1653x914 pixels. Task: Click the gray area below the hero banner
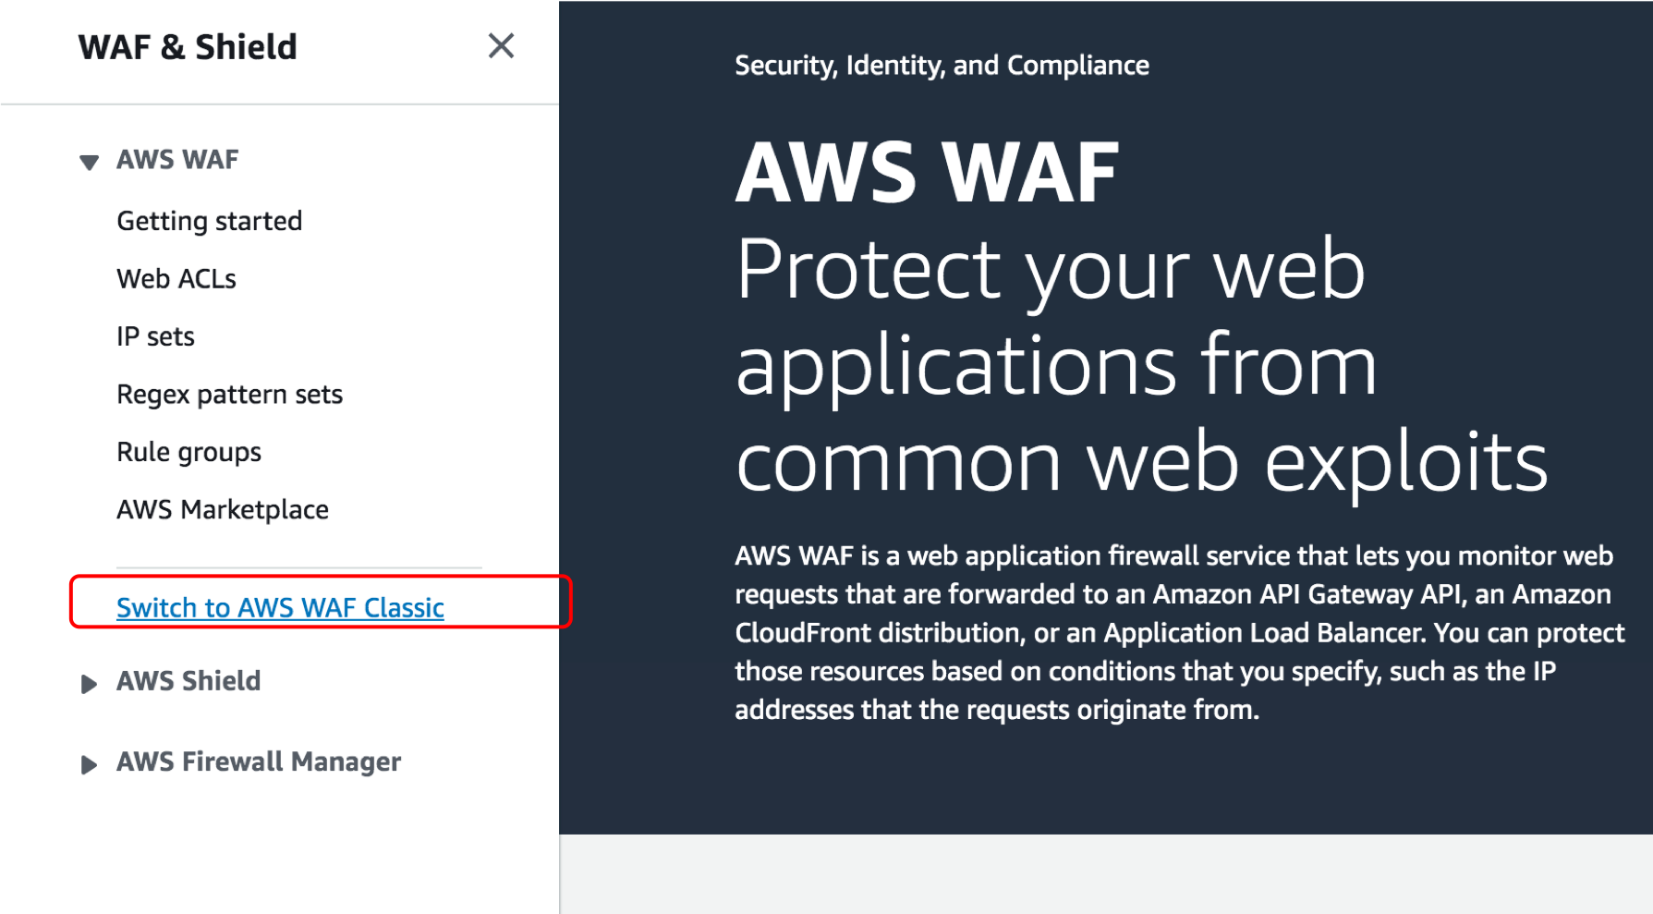[x=1105, y=873]
